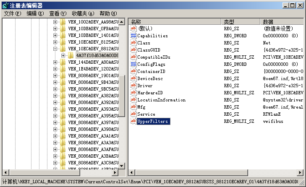
Task: Click the string icon beside Driver
Action: click(x=133, y=86)
